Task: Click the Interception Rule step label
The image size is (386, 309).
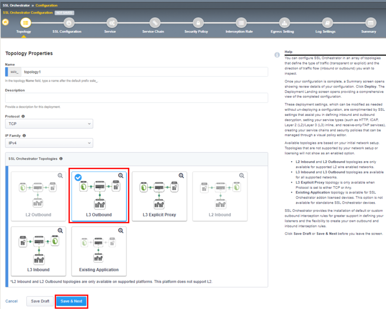Action: 239,31
